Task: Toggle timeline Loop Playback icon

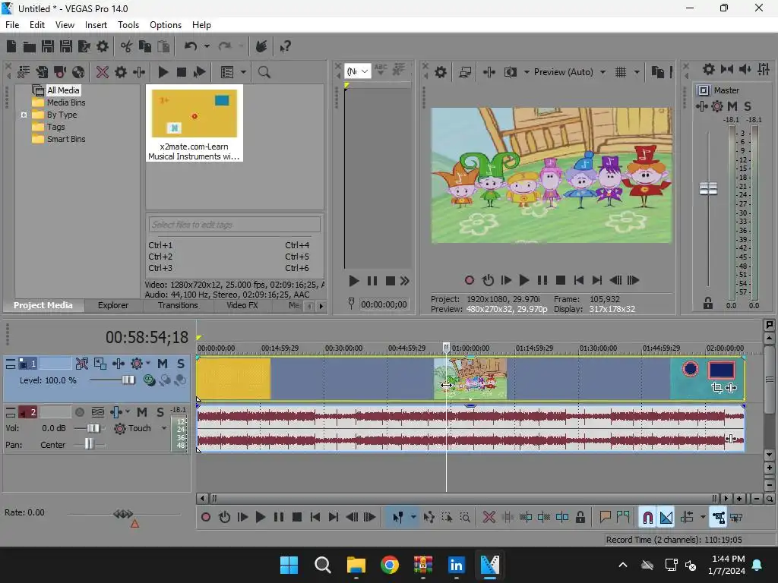Action: (x=224, y=518)
